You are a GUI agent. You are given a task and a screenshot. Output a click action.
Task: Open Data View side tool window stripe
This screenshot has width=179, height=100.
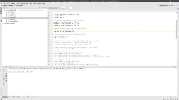[178, 11]
